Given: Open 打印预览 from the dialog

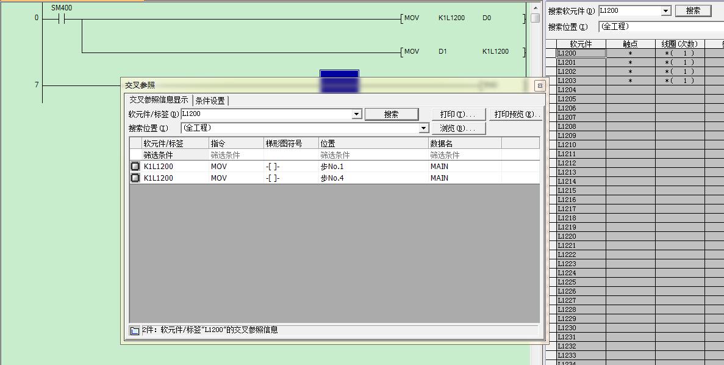Looking at the screenshot, I should (516, 115).
